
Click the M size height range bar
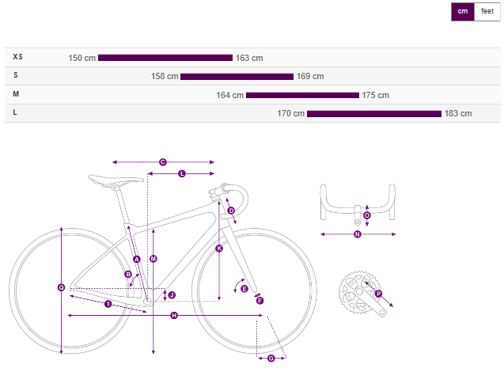pos(302,95)
